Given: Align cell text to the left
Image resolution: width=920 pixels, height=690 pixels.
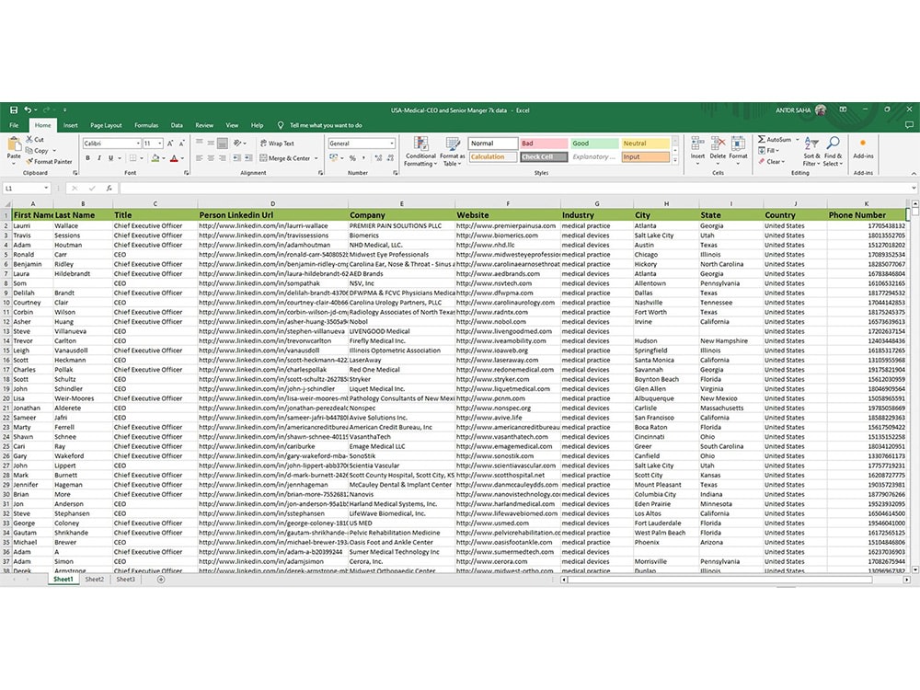Looking at the screenshot, I should coord(200,158).
